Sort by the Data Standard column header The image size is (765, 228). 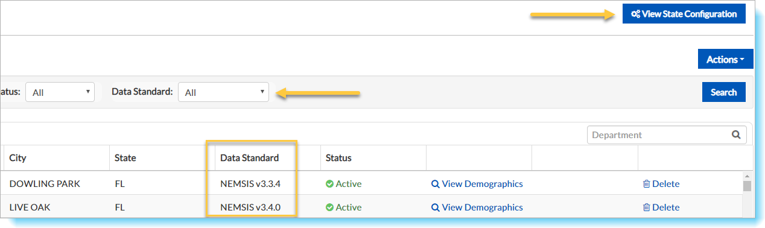(250, 158)
